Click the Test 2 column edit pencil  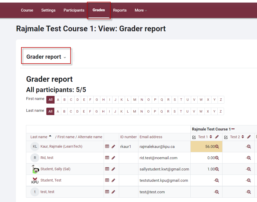click(249, 137)
